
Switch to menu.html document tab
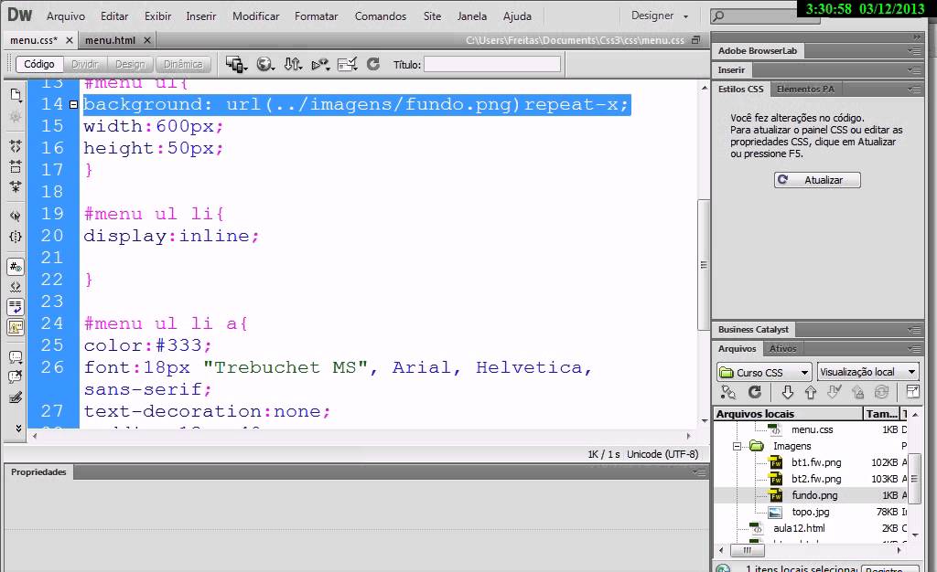[x=110, y=40]
